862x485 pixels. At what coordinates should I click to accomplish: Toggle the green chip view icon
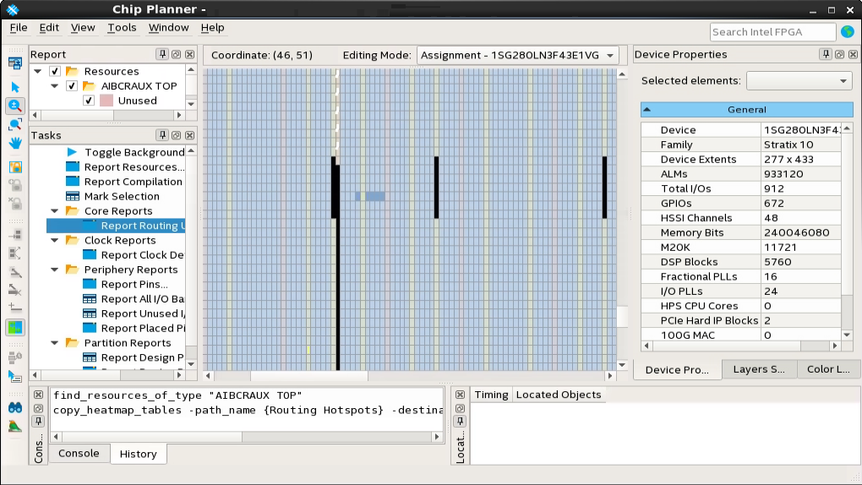[x=15, y=328]
